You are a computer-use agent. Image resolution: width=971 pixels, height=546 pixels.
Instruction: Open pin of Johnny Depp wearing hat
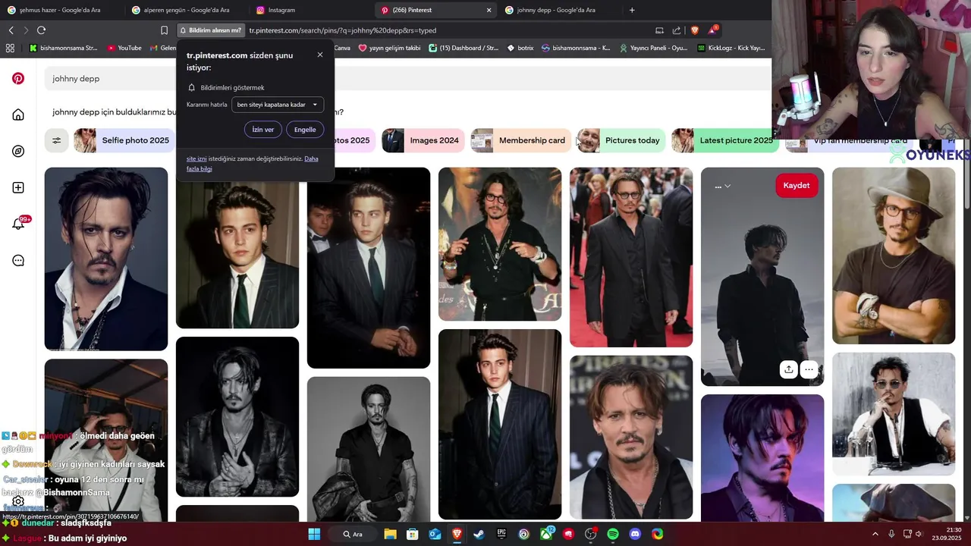coord(894,256)
